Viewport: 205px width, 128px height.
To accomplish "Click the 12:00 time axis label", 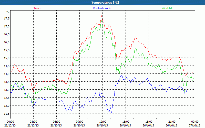I will coord(103,122).
